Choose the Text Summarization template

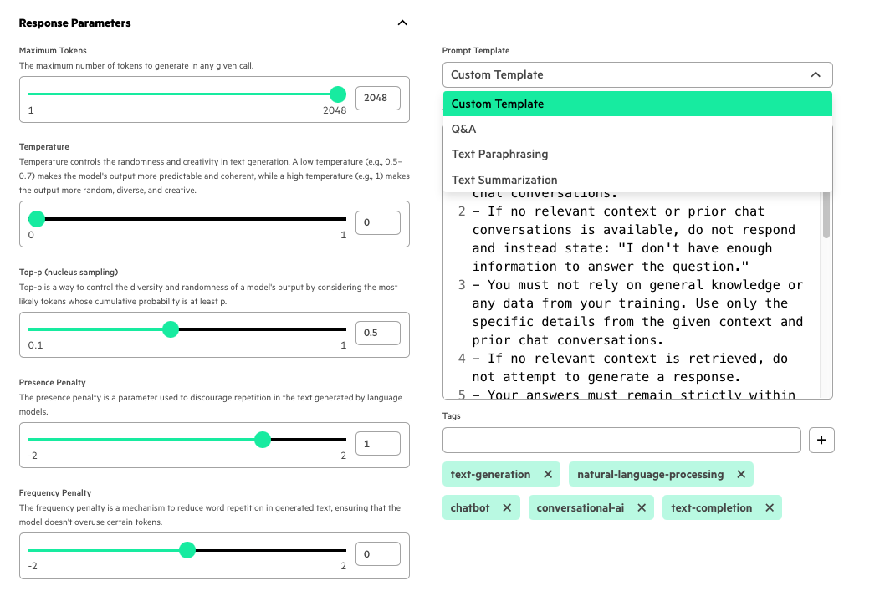point(637,180)
